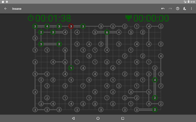
Task: Select the bottom-left corner 3 island
Action: 35,110
